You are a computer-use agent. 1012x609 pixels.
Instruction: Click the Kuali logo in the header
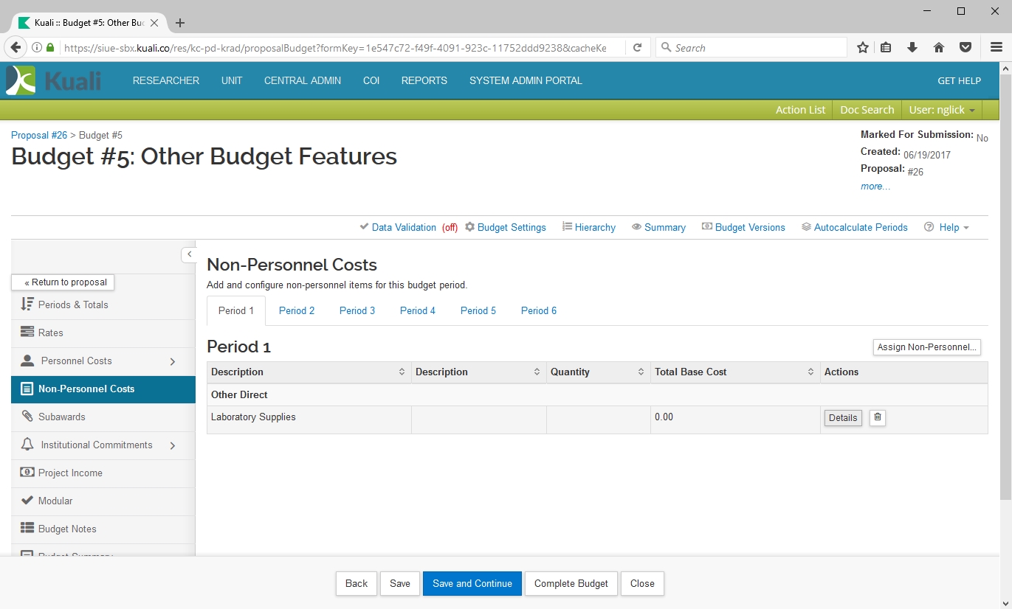point(53,80)
